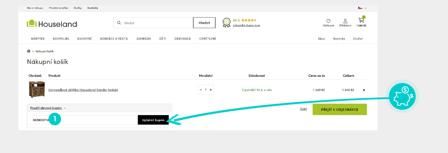Go to the Outlet page
448x153 pixels.
(x=358, y=39)
